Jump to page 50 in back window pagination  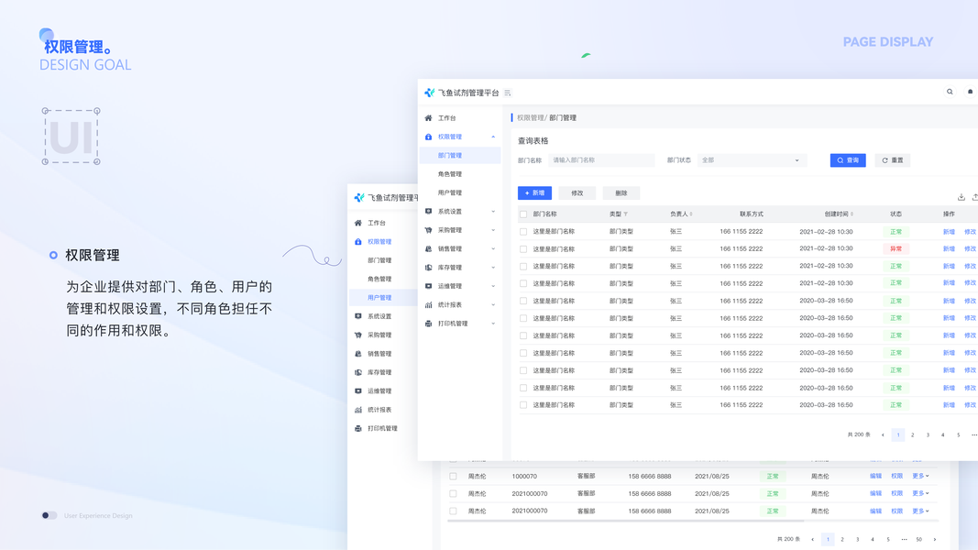tap(918, 539)
